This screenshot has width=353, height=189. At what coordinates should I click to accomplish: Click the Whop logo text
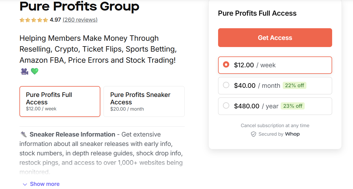(292, 134)
